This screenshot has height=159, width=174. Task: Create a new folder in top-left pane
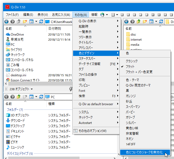[x=25, y=21]
